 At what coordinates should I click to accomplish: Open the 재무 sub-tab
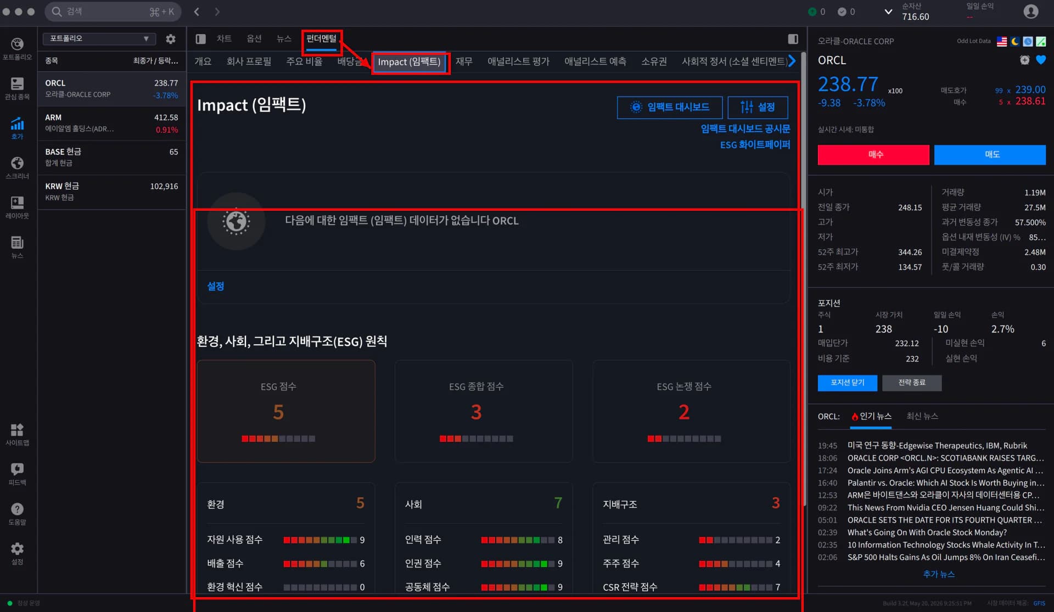[x=464, y=61]
